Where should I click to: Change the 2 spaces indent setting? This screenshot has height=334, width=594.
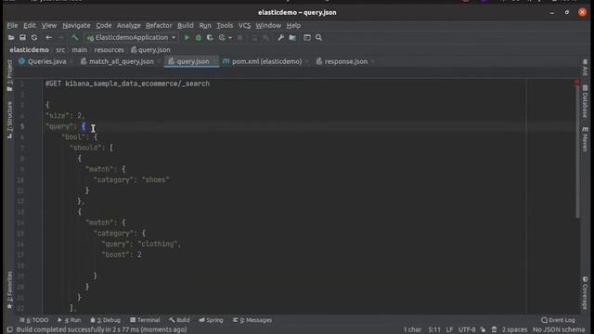click(x=514, y=329)
